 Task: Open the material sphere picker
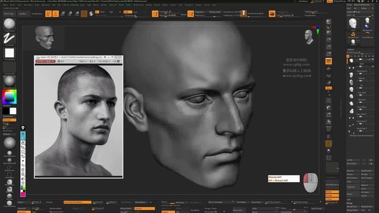pos(9,82)
